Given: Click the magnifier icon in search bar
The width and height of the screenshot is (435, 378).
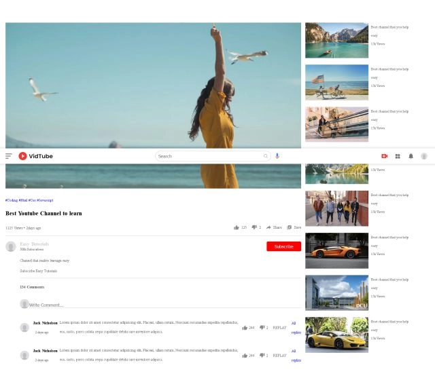Looking at the screenshot, I should (x=266, y=156).
